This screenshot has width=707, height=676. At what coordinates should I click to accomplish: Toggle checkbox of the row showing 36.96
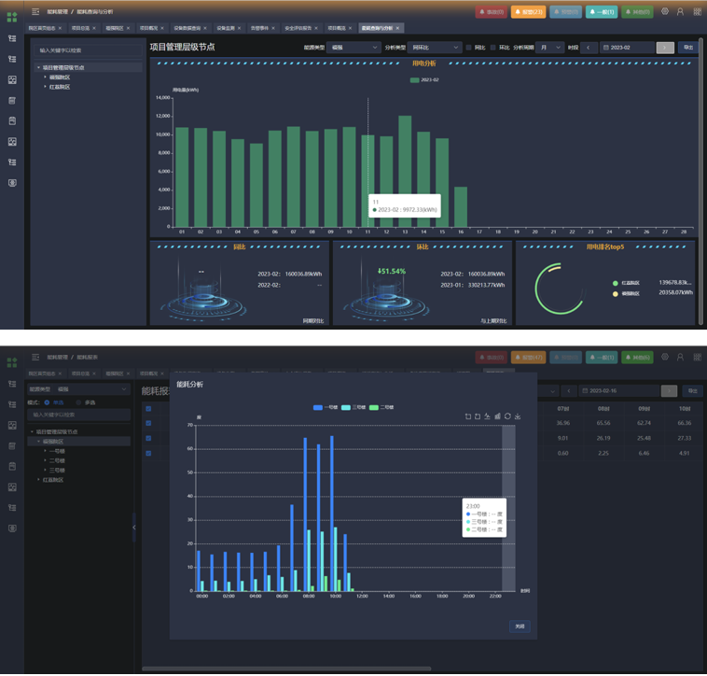point(148,423)
